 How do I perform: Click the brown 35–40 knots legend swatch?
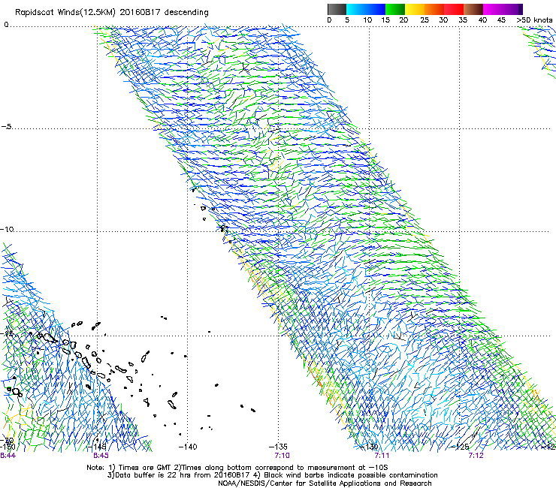click(473, 9)
